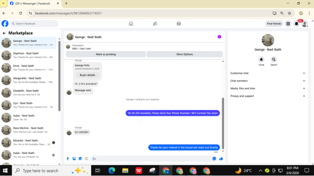Open the Rose Merline conversation

(x=29, y=130)
